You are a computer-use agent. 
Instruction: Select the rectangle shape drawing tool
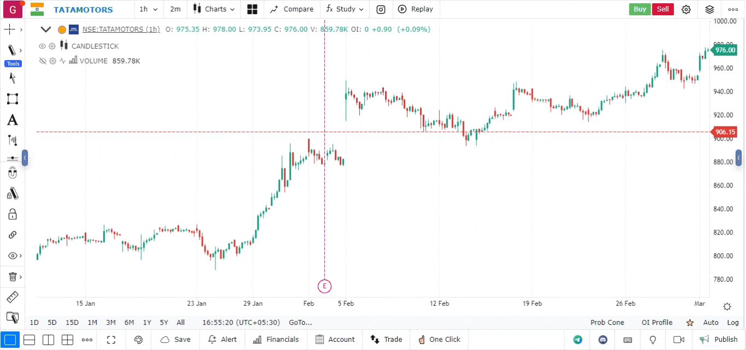tap(12, 99)
